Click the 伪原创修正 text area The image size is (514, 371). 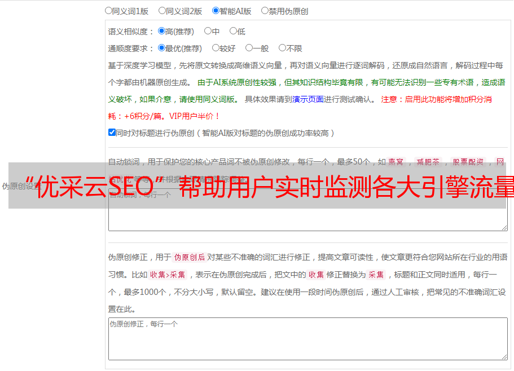tap(308, 339)
